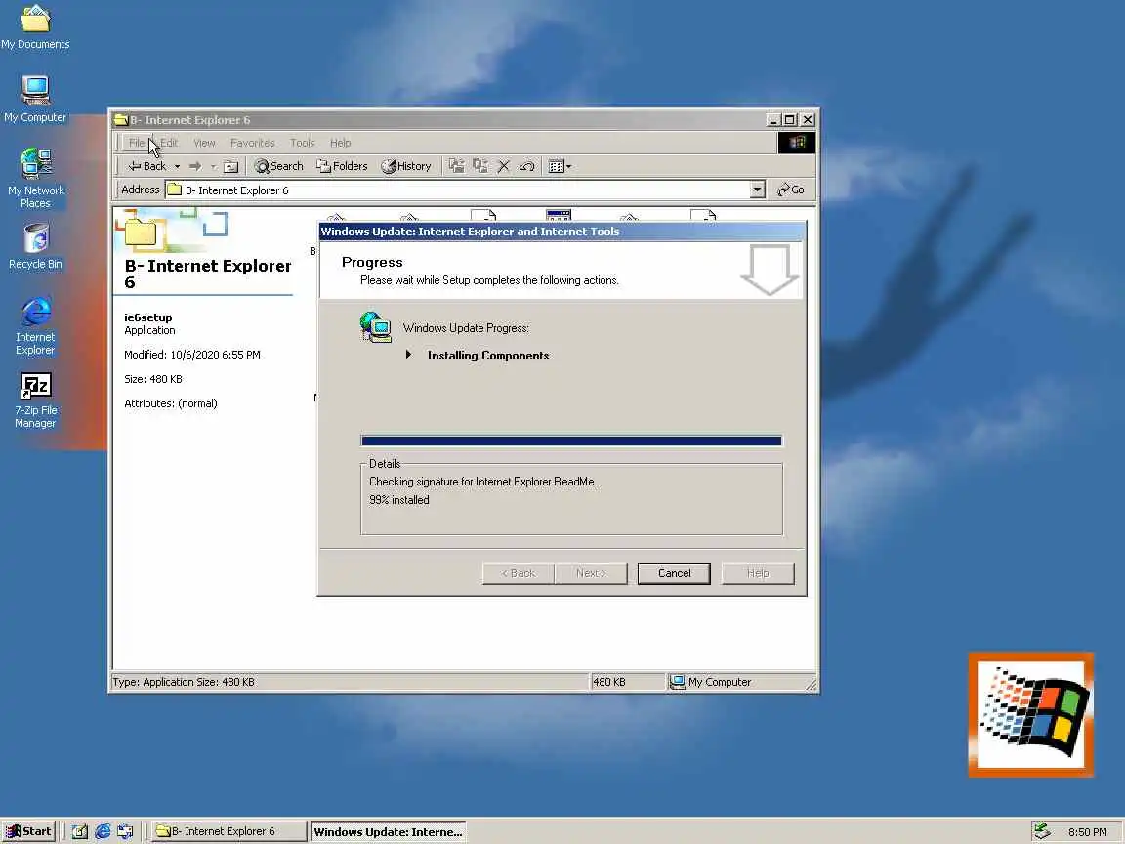This screenshot has height=844, width=1125.
Task: Click the Explorer window resize grip
Action: (811, 684)
